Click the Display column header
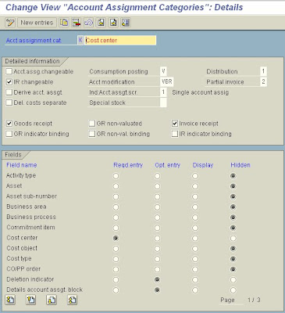285x313 pixels. (203, 165)
